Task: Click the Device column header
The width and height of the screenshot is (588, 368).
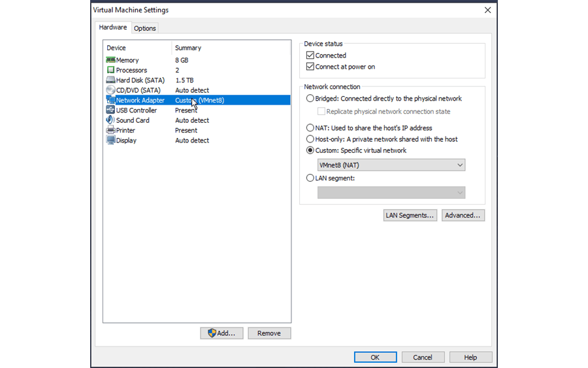Action: coord(116,48)
